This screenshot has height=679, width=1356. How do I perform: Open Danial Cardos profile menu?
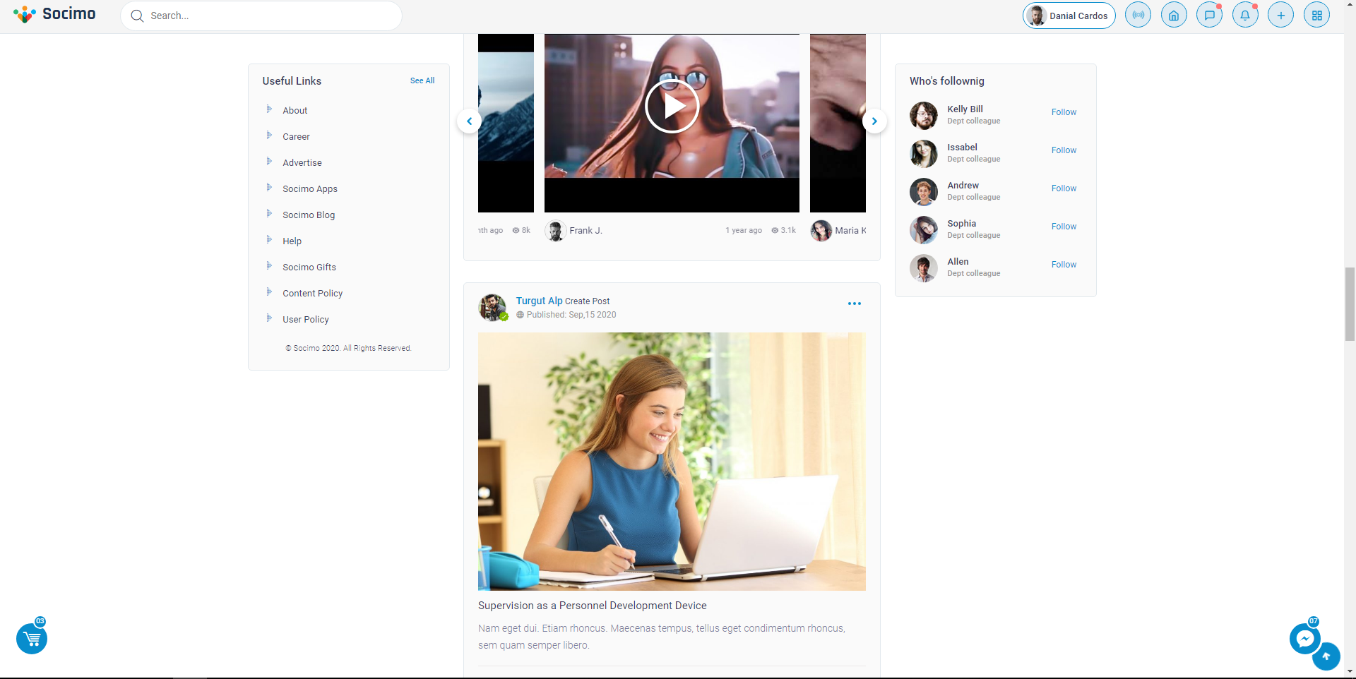click(x=1069, y=16)
